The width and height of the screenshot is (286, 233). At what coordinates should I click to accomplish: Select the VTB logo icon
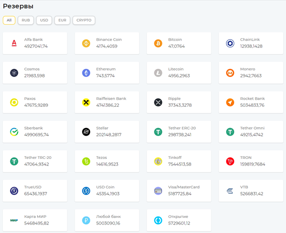tap(230, 191)
